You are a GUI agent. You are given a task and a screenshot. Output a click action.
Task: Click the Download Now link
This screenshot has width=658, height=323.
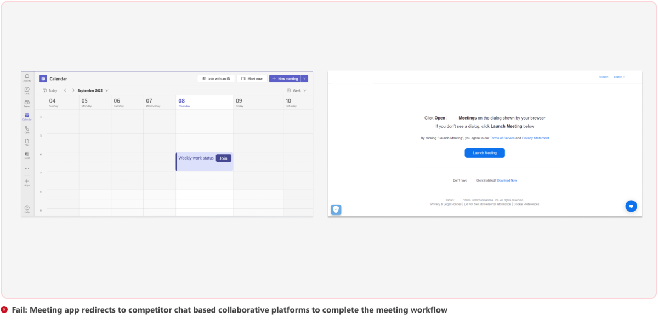(507, 180)
